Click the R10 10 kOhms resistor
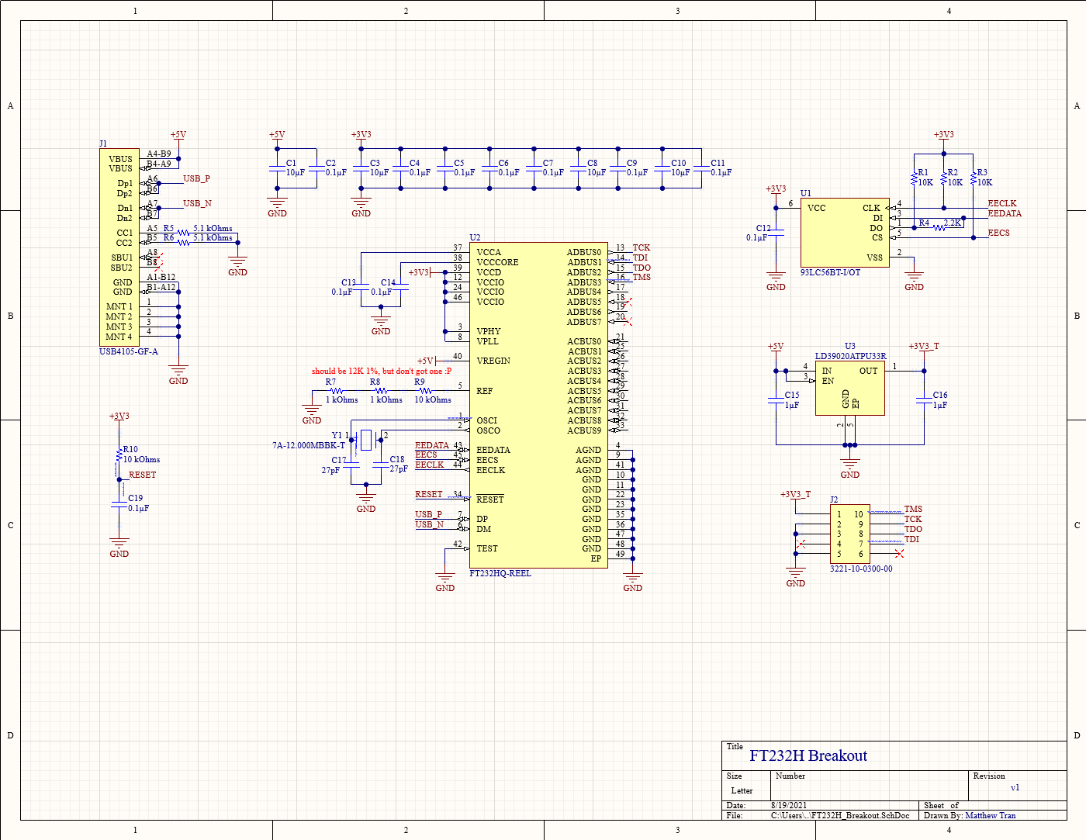 [x=119, y=458]
